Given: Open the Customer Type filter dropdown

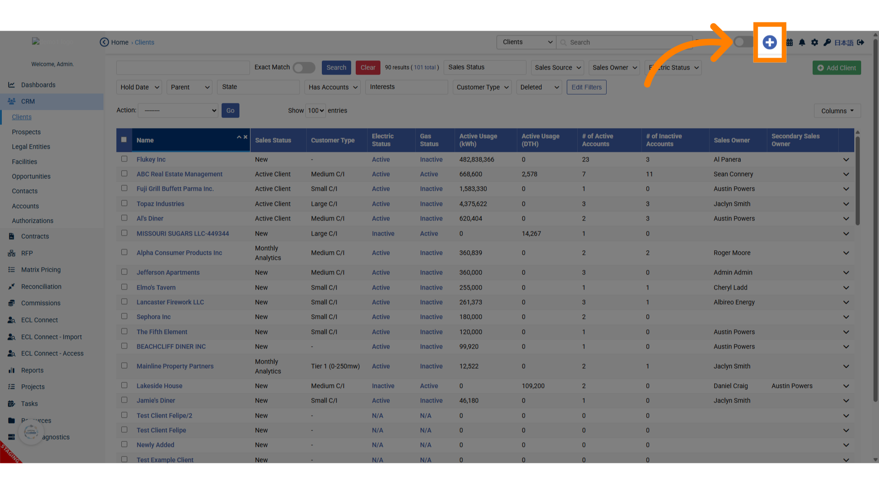Looking at the screenshot, I should tap(482, 87).
